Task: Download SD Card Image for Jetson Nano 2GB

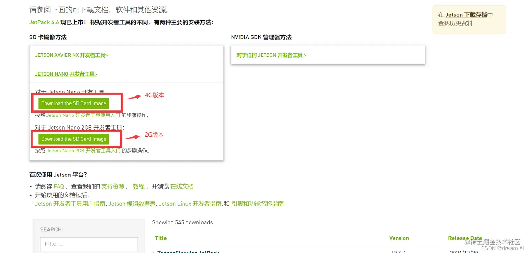Action: pos(74,139)
